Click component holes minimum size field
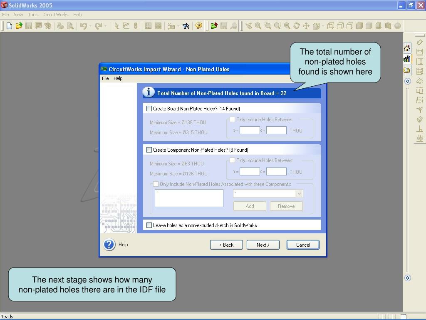 click(250, 172)
